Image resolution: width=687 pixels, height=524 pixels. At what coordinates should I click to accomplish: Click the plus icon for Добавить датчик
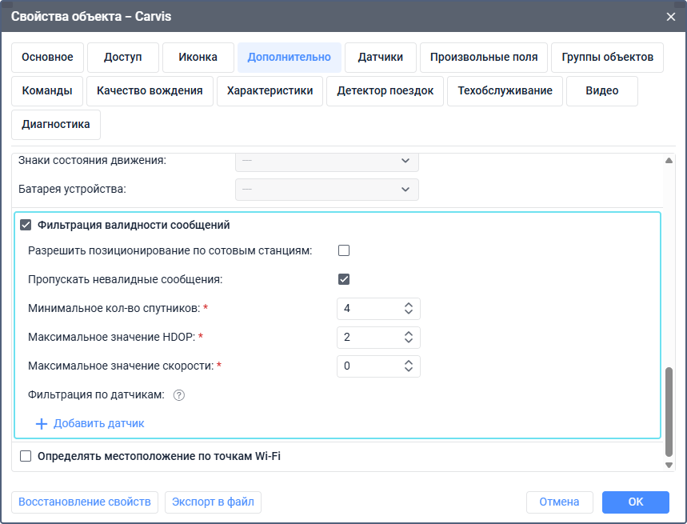click(42, 423)
